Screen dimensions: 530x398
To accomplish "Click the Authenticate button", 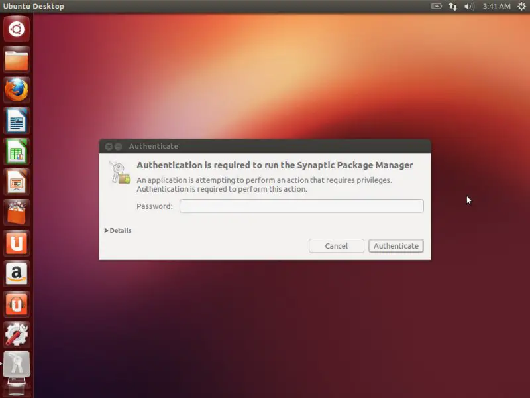I will [x=396, y=246].
